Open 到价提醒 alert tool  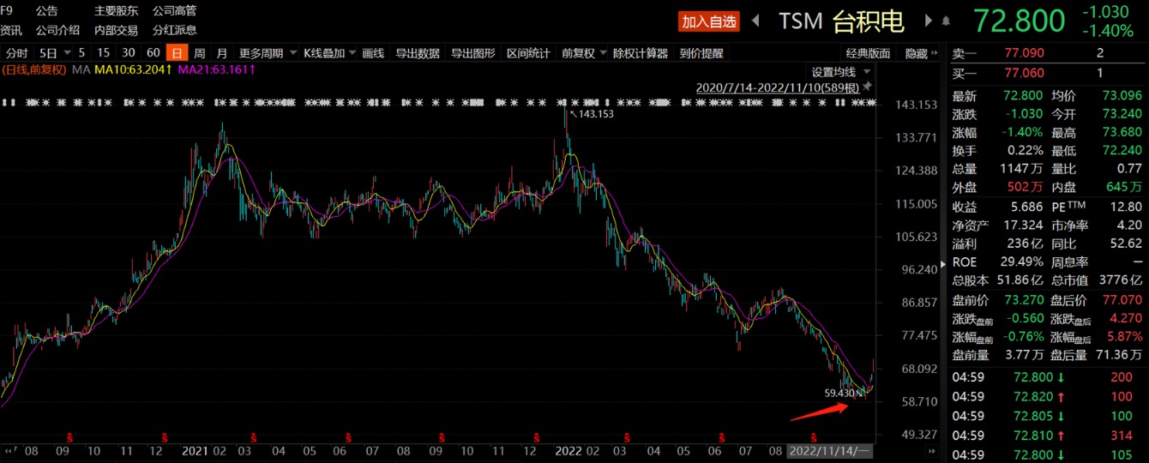[x=701, y=53]
